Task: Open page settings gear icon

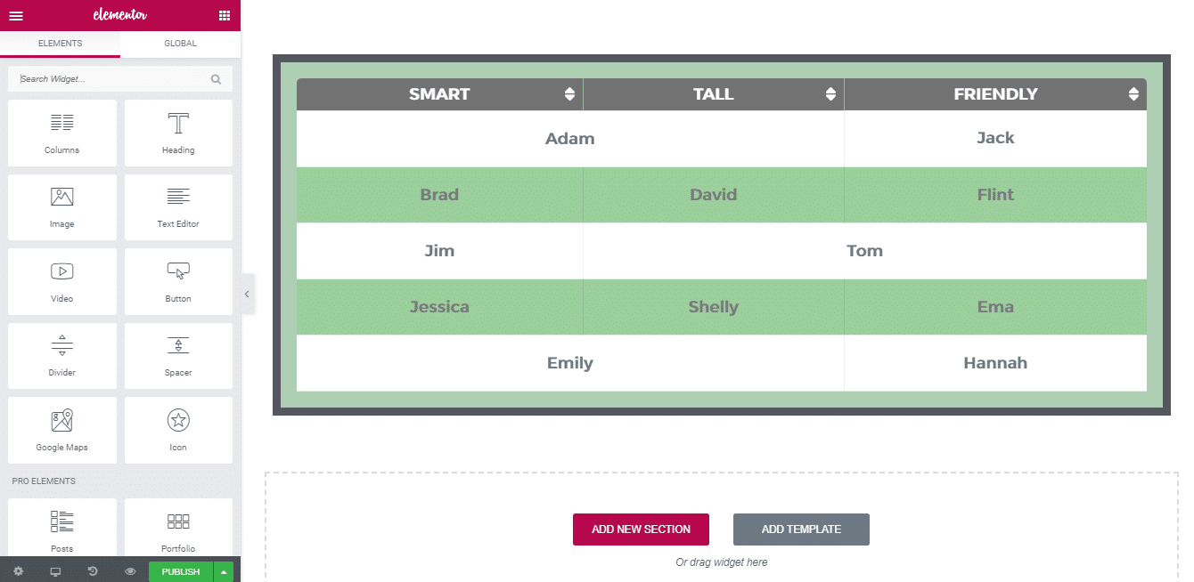Action: click(x=18, y=571)
